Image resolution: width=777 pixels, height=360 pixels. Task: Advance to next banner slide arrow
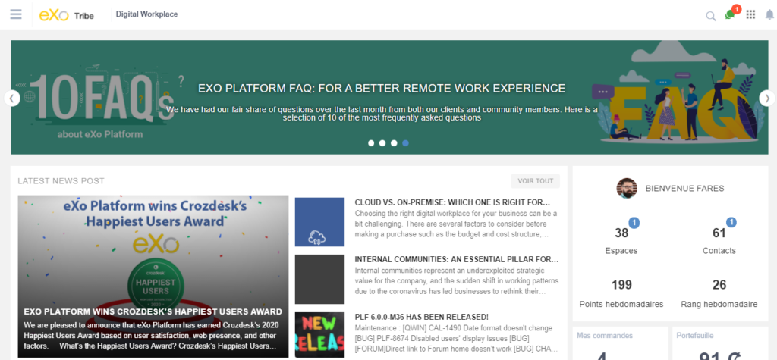click(x=766, y=98)
